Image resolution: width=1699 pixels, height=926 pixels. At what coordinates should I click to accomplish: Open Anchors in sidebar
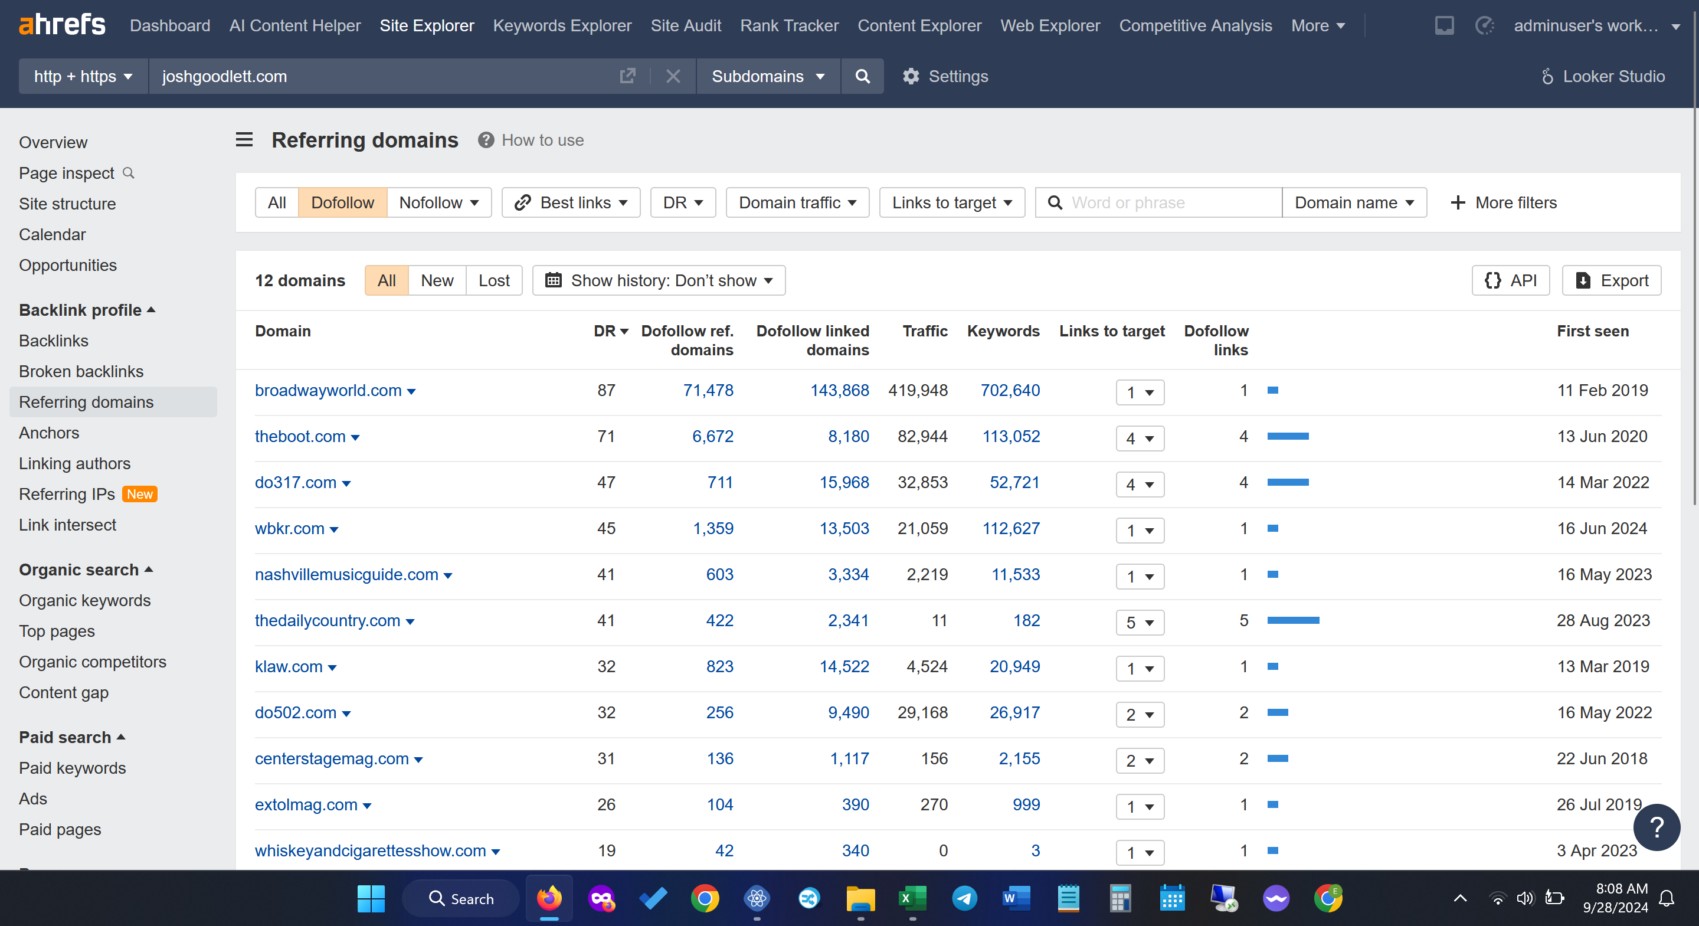(49, 433)
